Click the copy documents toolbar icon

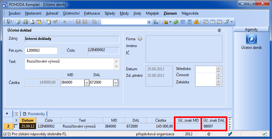(19, 22)
